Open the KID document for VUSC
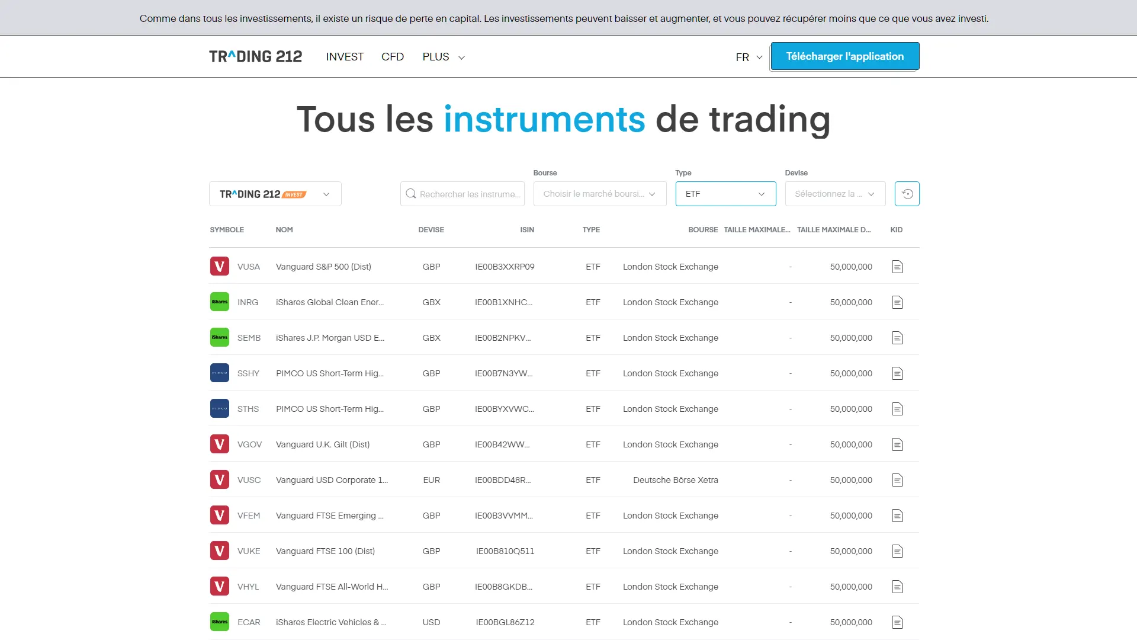 tap(897, 480)
